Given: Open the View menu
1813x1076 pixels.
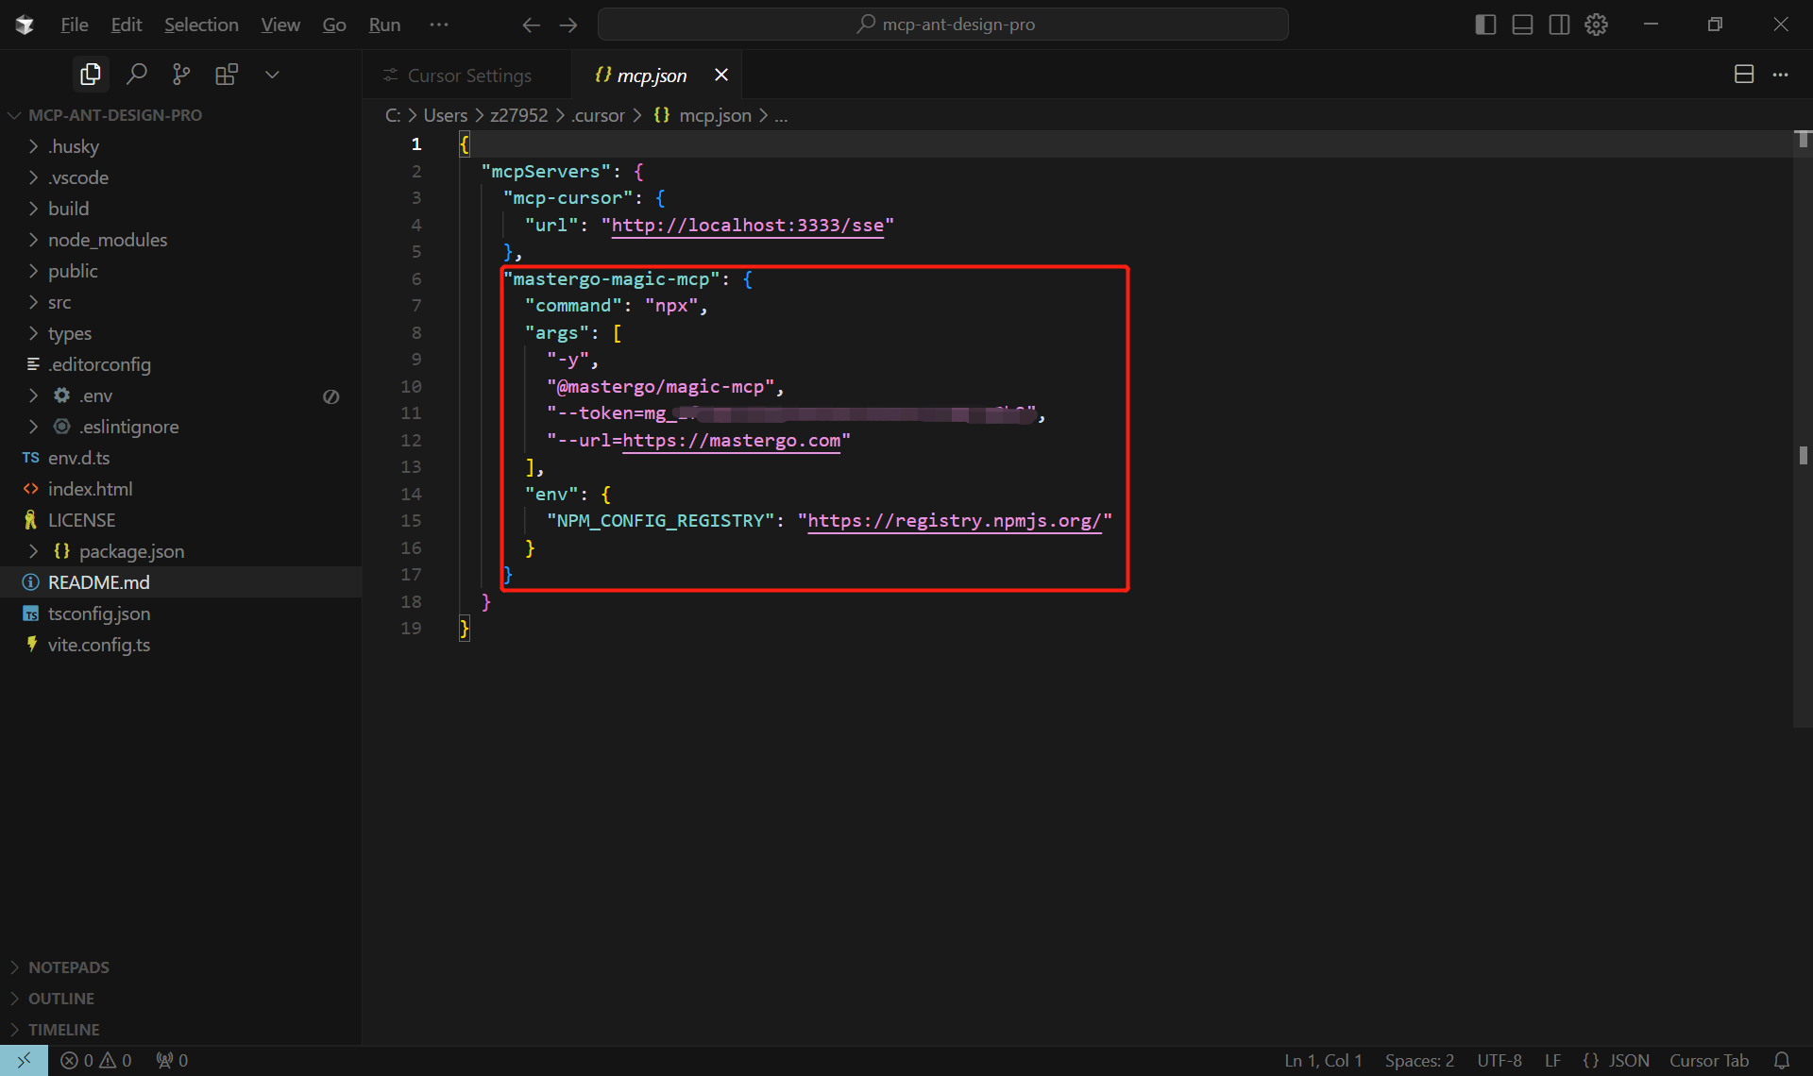Looking at the screenshot, I should 280,25.
